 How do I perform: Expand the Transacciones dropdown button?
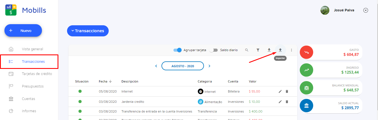(88, 31)
